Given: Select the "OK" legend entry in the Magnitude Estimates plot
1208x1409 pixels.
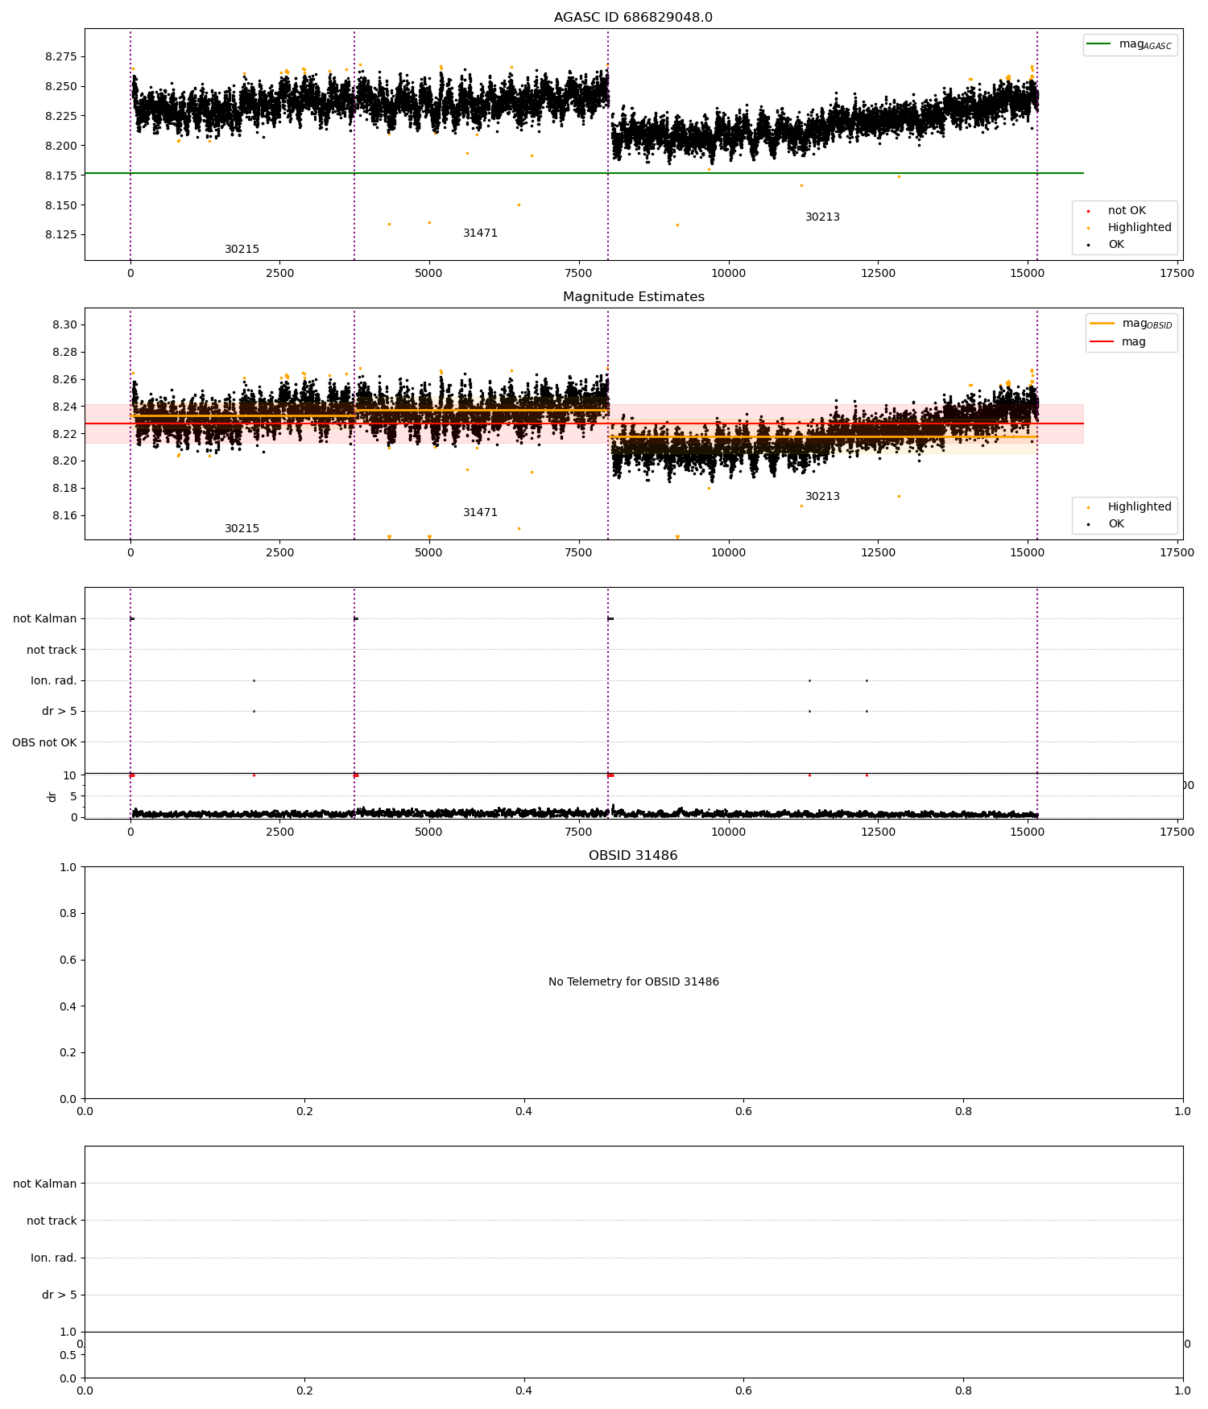Looking at the screenshot, I should [x=1105, y=524].
